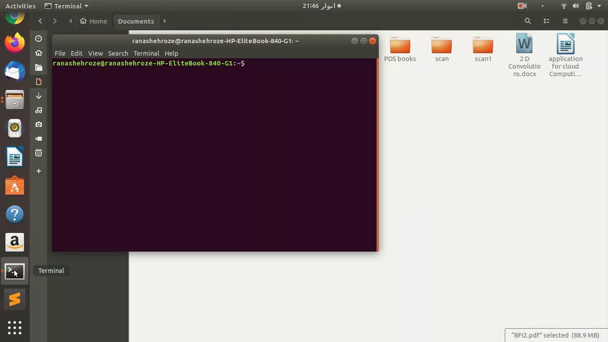Click the screen recording indicator in top bar
The image size is (608, 342).
pyautogui.click(x=522, y=6)
